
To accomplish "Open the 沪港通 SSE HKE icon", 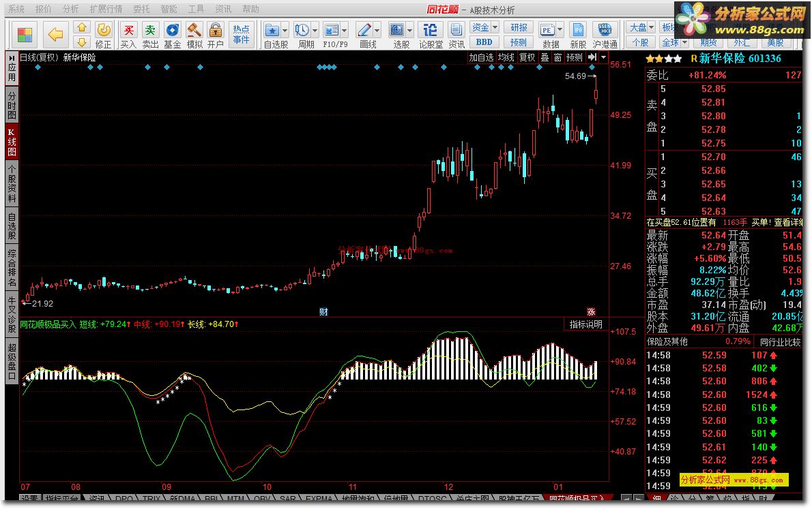I will pos(605,30).
